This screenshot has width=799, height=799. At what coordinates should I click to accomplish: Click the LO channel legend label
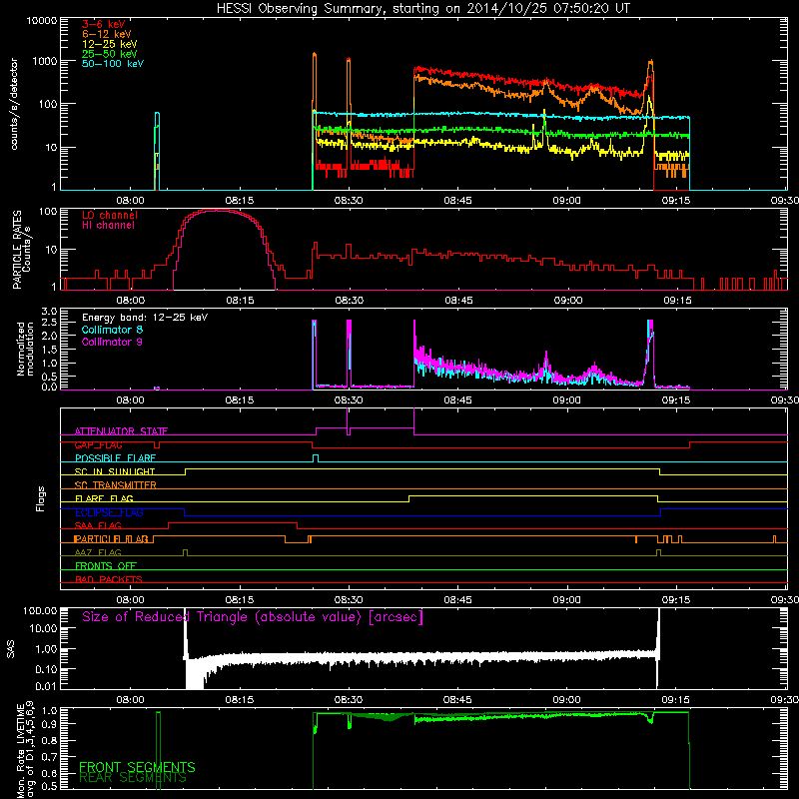pos(110,215)
